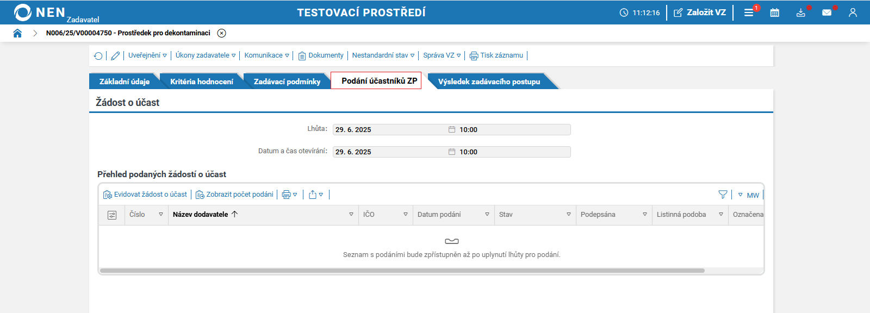Expand Nestandardní stav menu
The width and height of the screenshot is (870, 313).
(383, 55)
